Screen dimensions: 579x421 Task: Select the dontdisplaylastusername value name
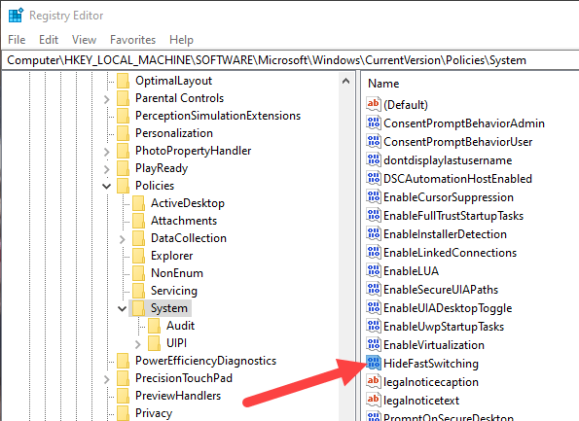point(448,160)
